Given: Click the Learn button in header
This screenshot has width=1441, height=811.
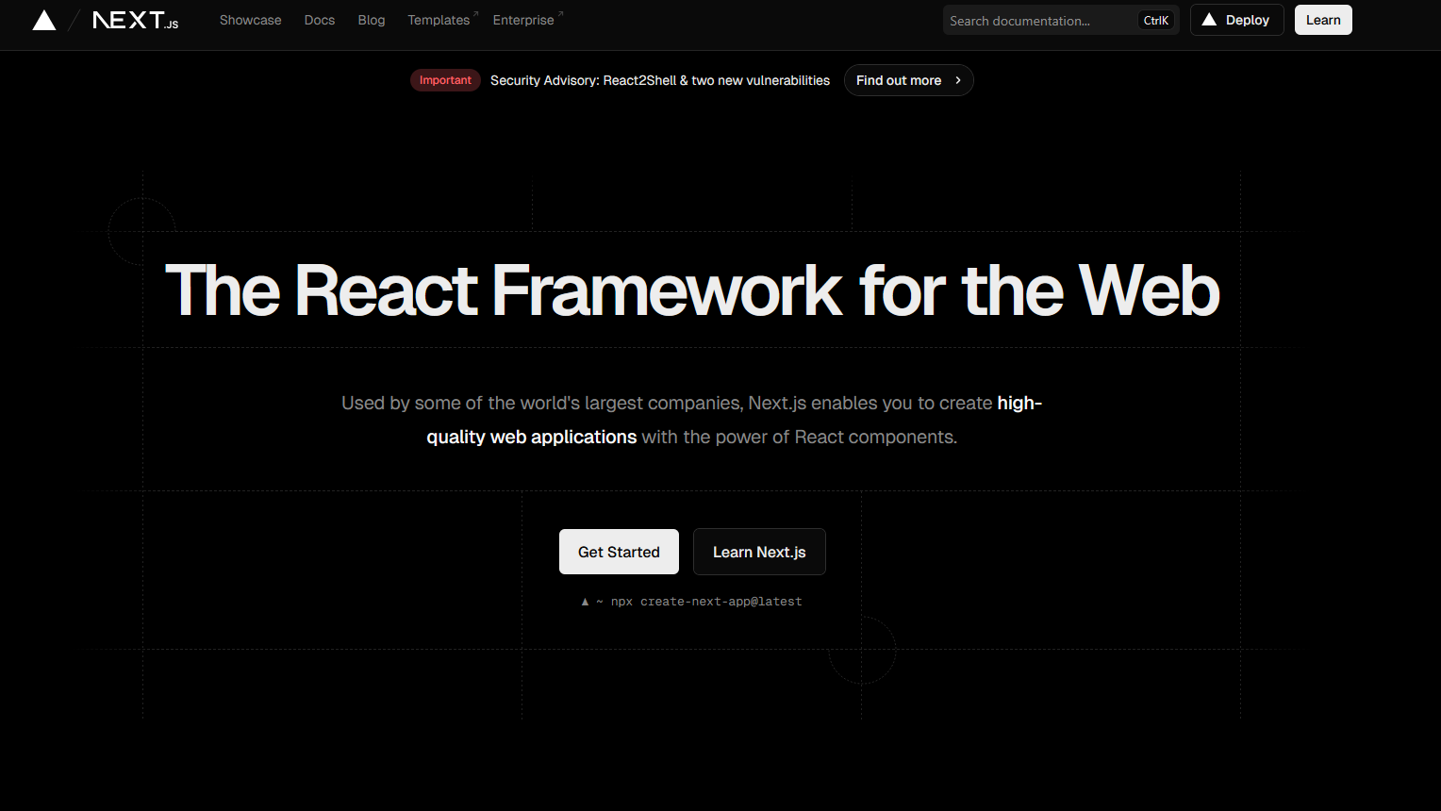Looking at the screenshot, I should tap(1322, 20).
